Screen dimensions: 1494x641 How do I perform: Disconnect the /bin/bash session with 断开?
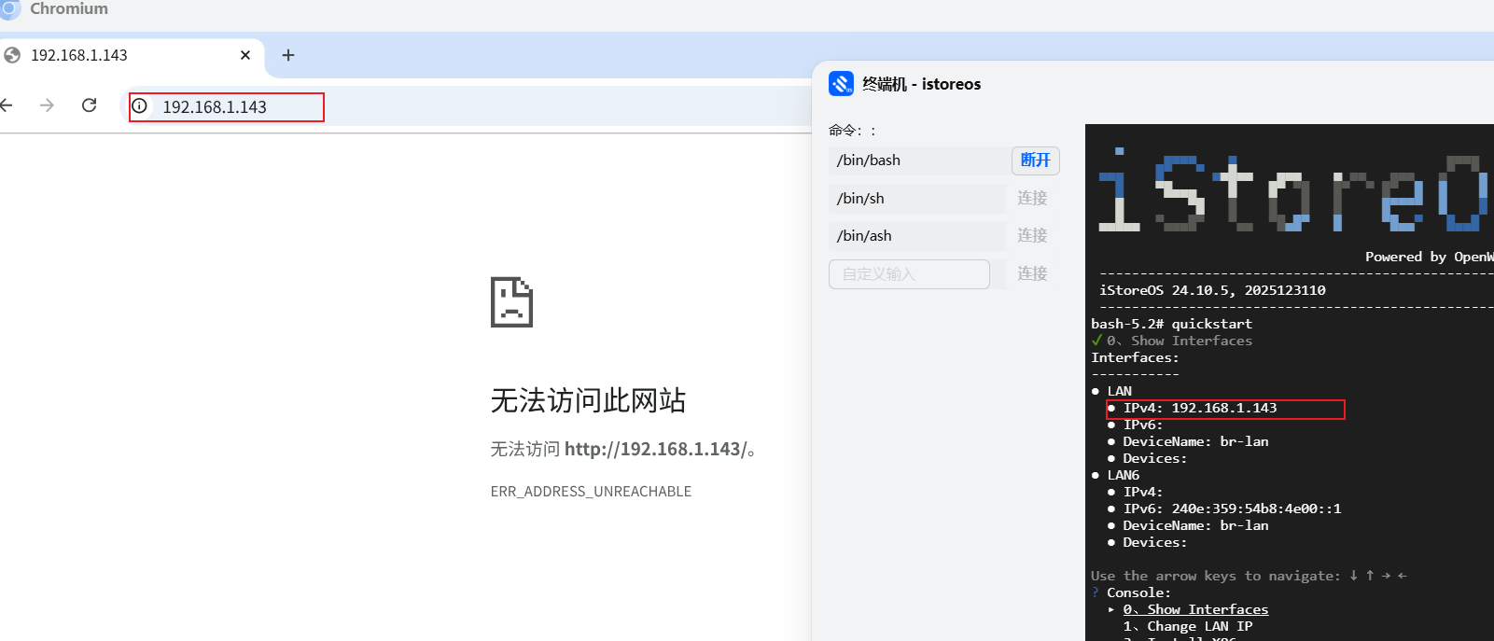[x=1035, y=160]
